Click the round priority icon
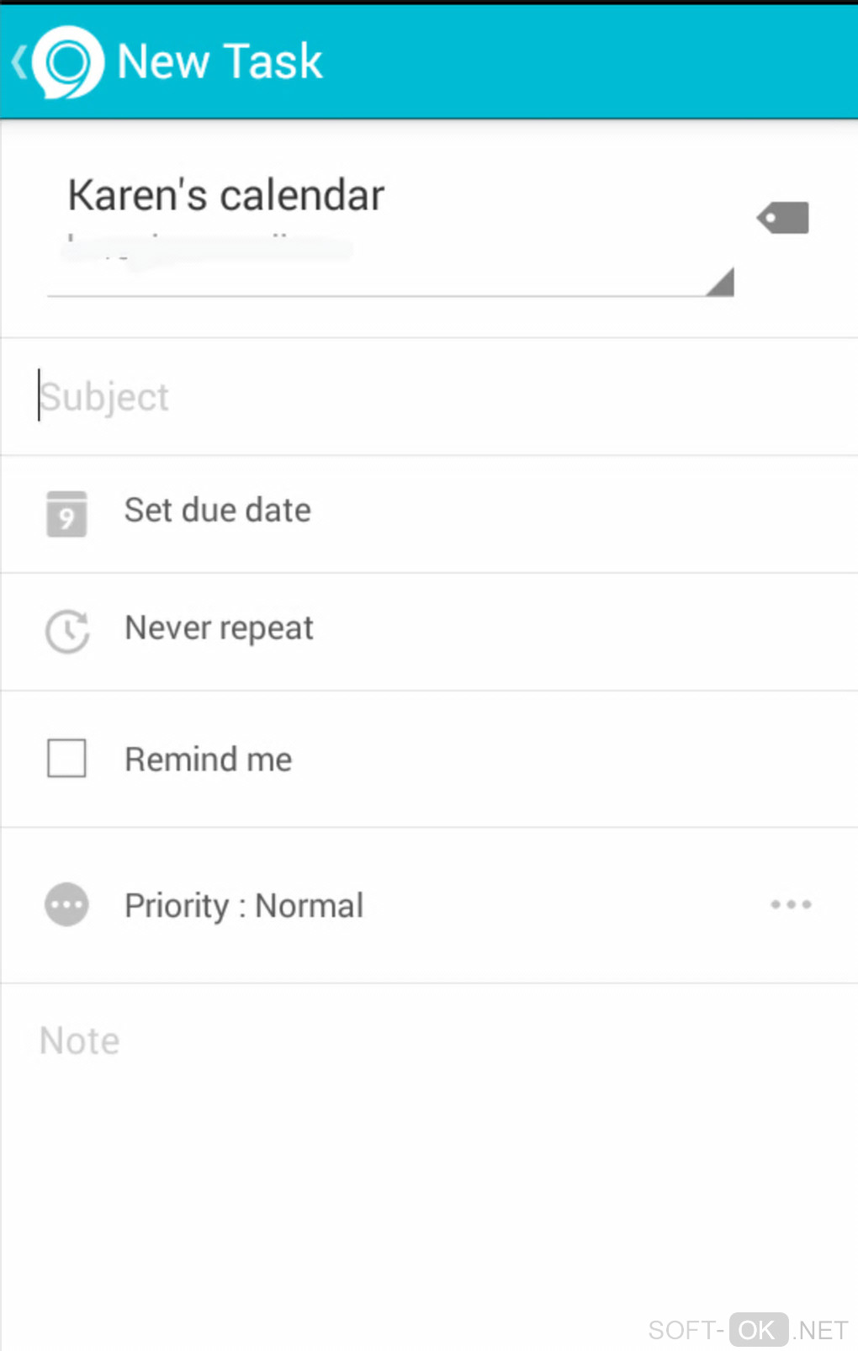The width and height of the screenshot is (858, 1351). click(66, 905)
